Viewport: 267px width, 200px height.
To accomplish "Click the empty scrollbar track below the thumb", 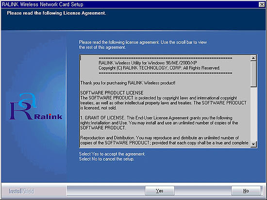I will tap(253, 114).
